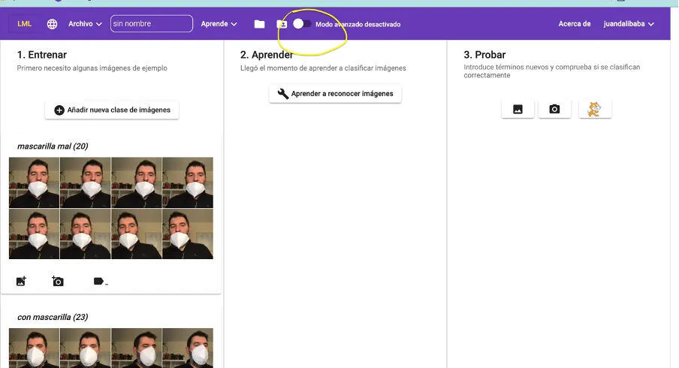Screen dimensions: 679x368
Task: Click the LML logo button
Action: click(25, 24)
